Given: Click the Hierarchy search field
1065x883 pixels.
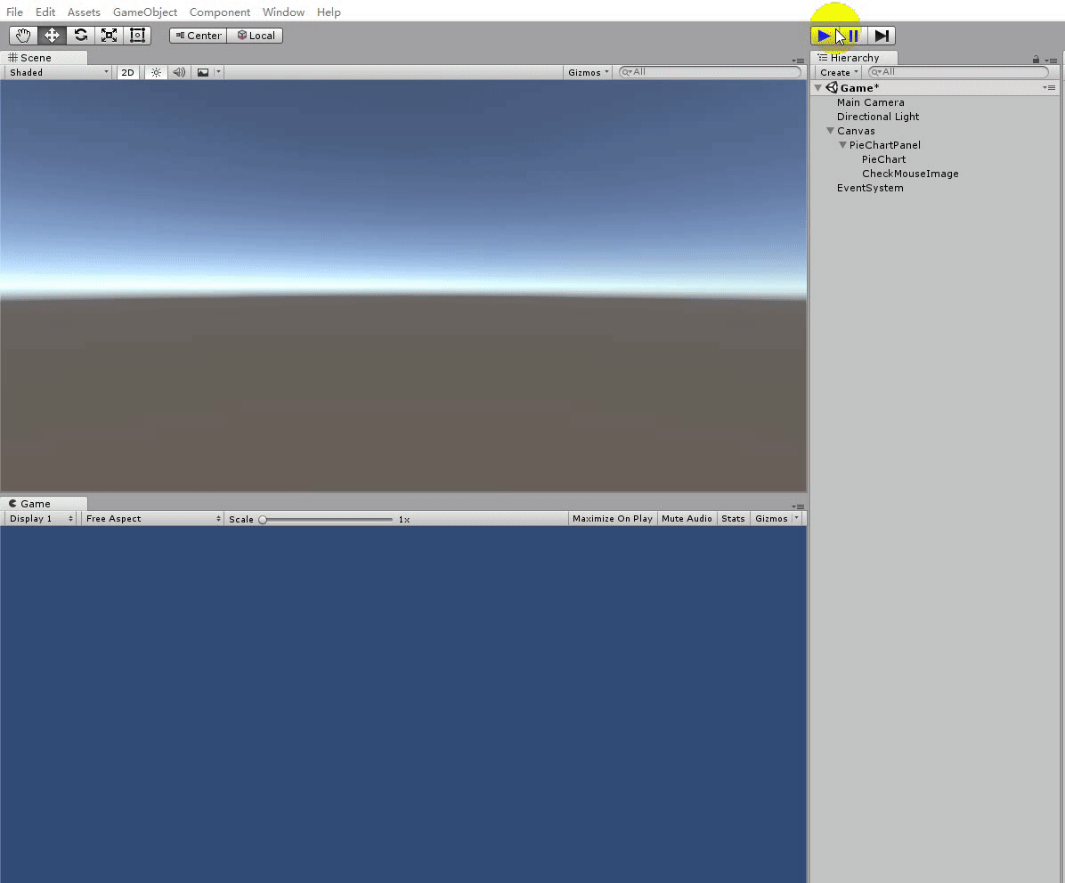Looking at the screenshot, I should (x=958, y=72).
